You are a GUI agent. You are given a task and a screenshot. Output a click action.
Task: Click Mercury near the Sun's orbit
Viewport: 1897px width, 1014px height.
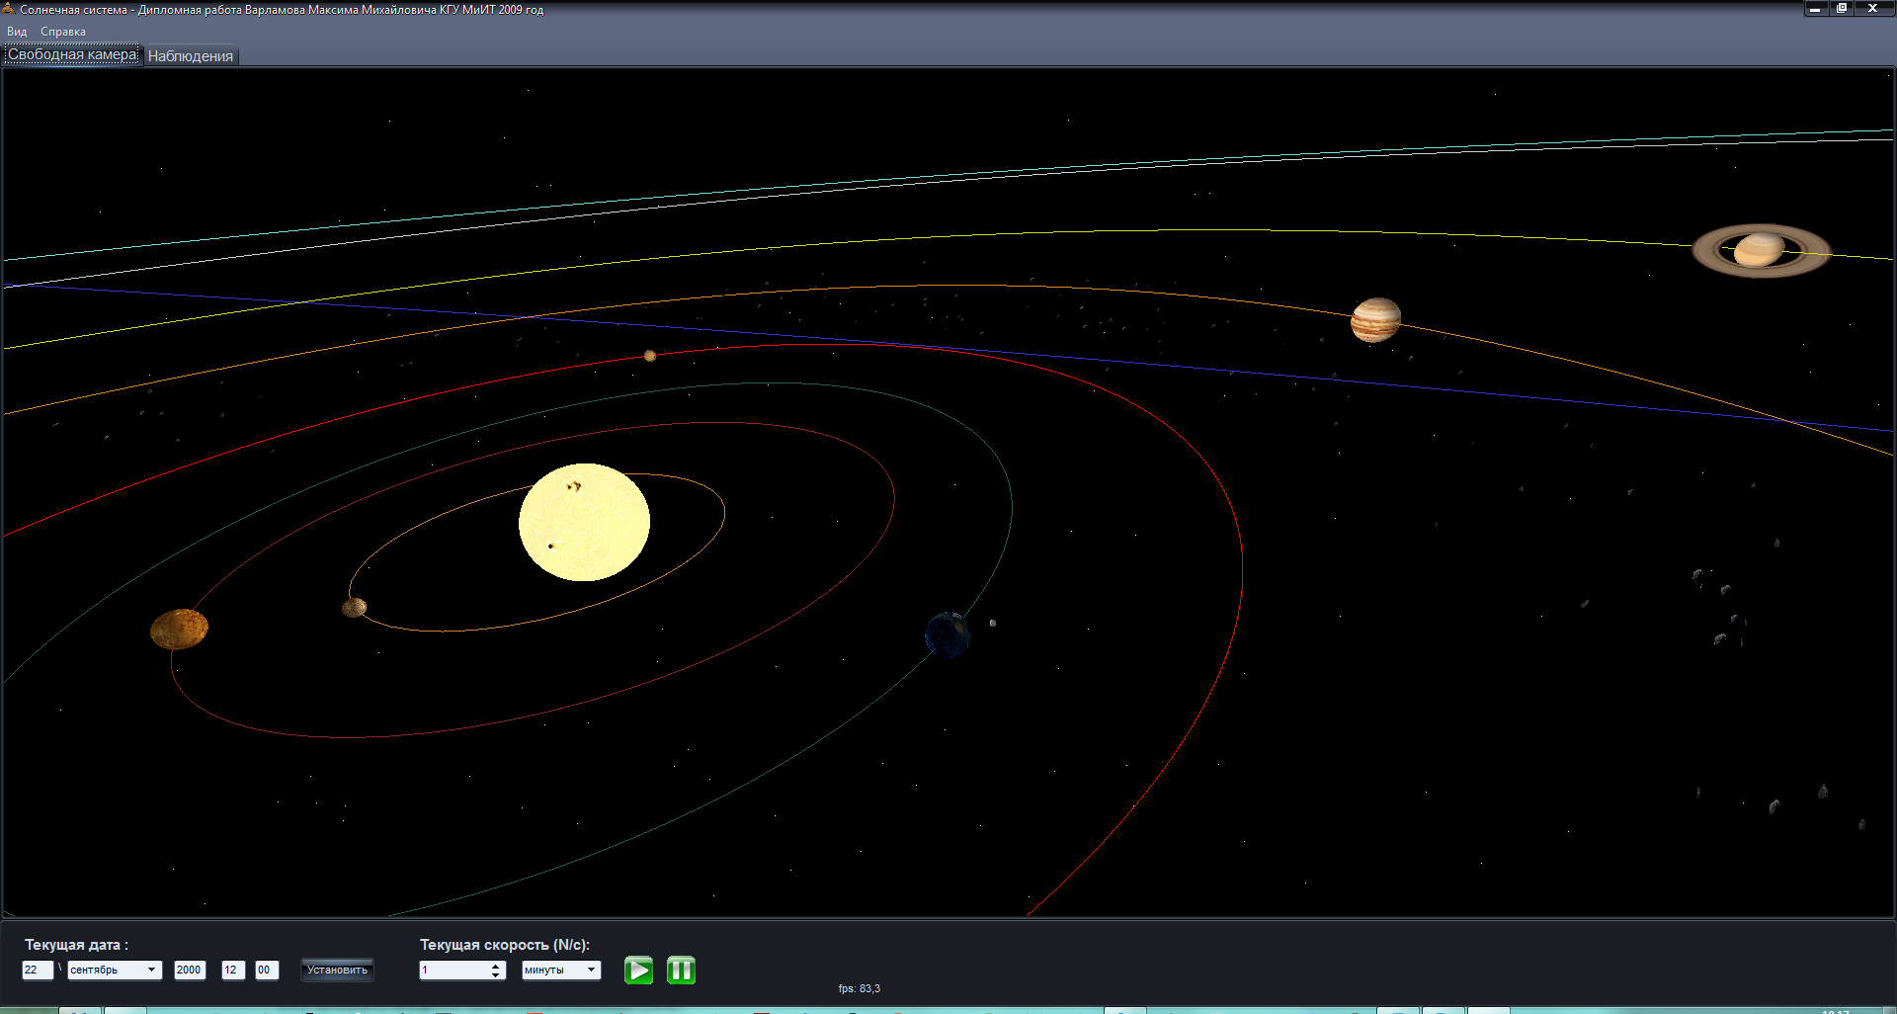pos(354,607)
